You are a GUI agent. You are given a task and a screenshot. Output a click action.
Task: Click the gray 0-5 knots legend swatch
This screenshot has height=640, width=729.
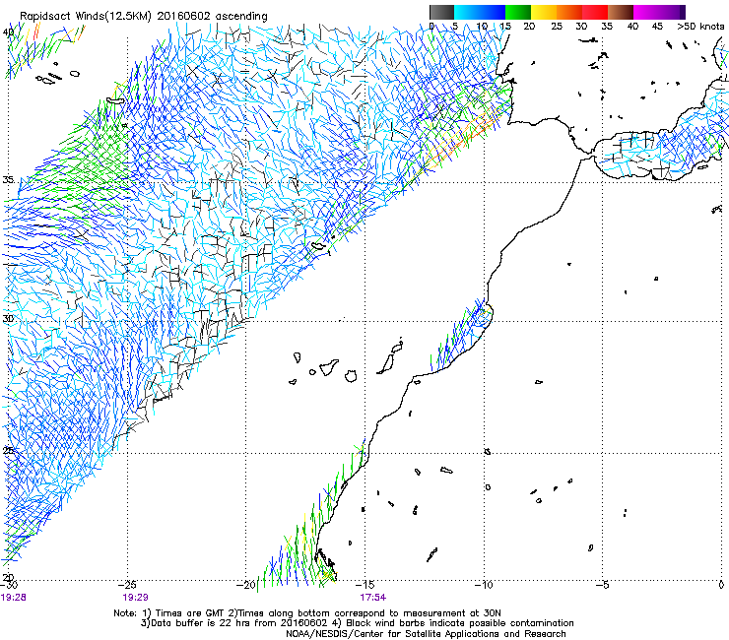(x=441, y=12)
